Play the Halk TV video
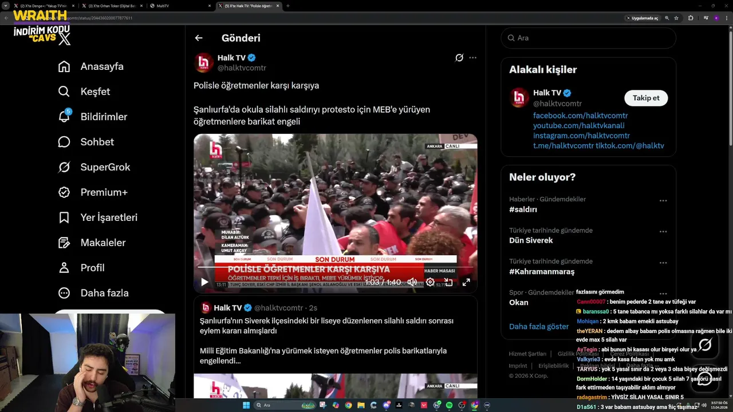The height and width of the screenshot is (412, 733). click(204, 282)
